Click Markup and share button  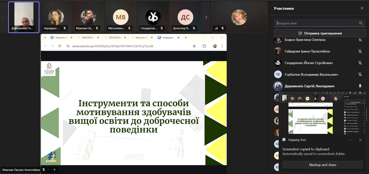click(x=322, y=165)
